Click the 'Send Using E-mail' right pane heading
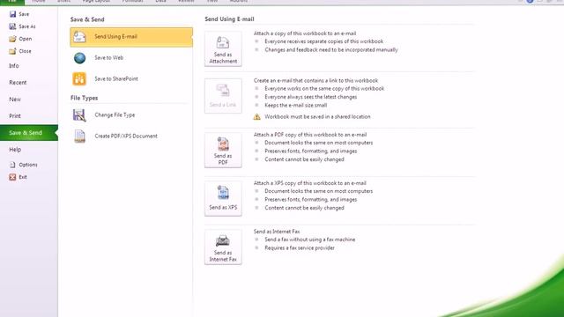This screenshot has height=317, width=564. tap(229, 19)
